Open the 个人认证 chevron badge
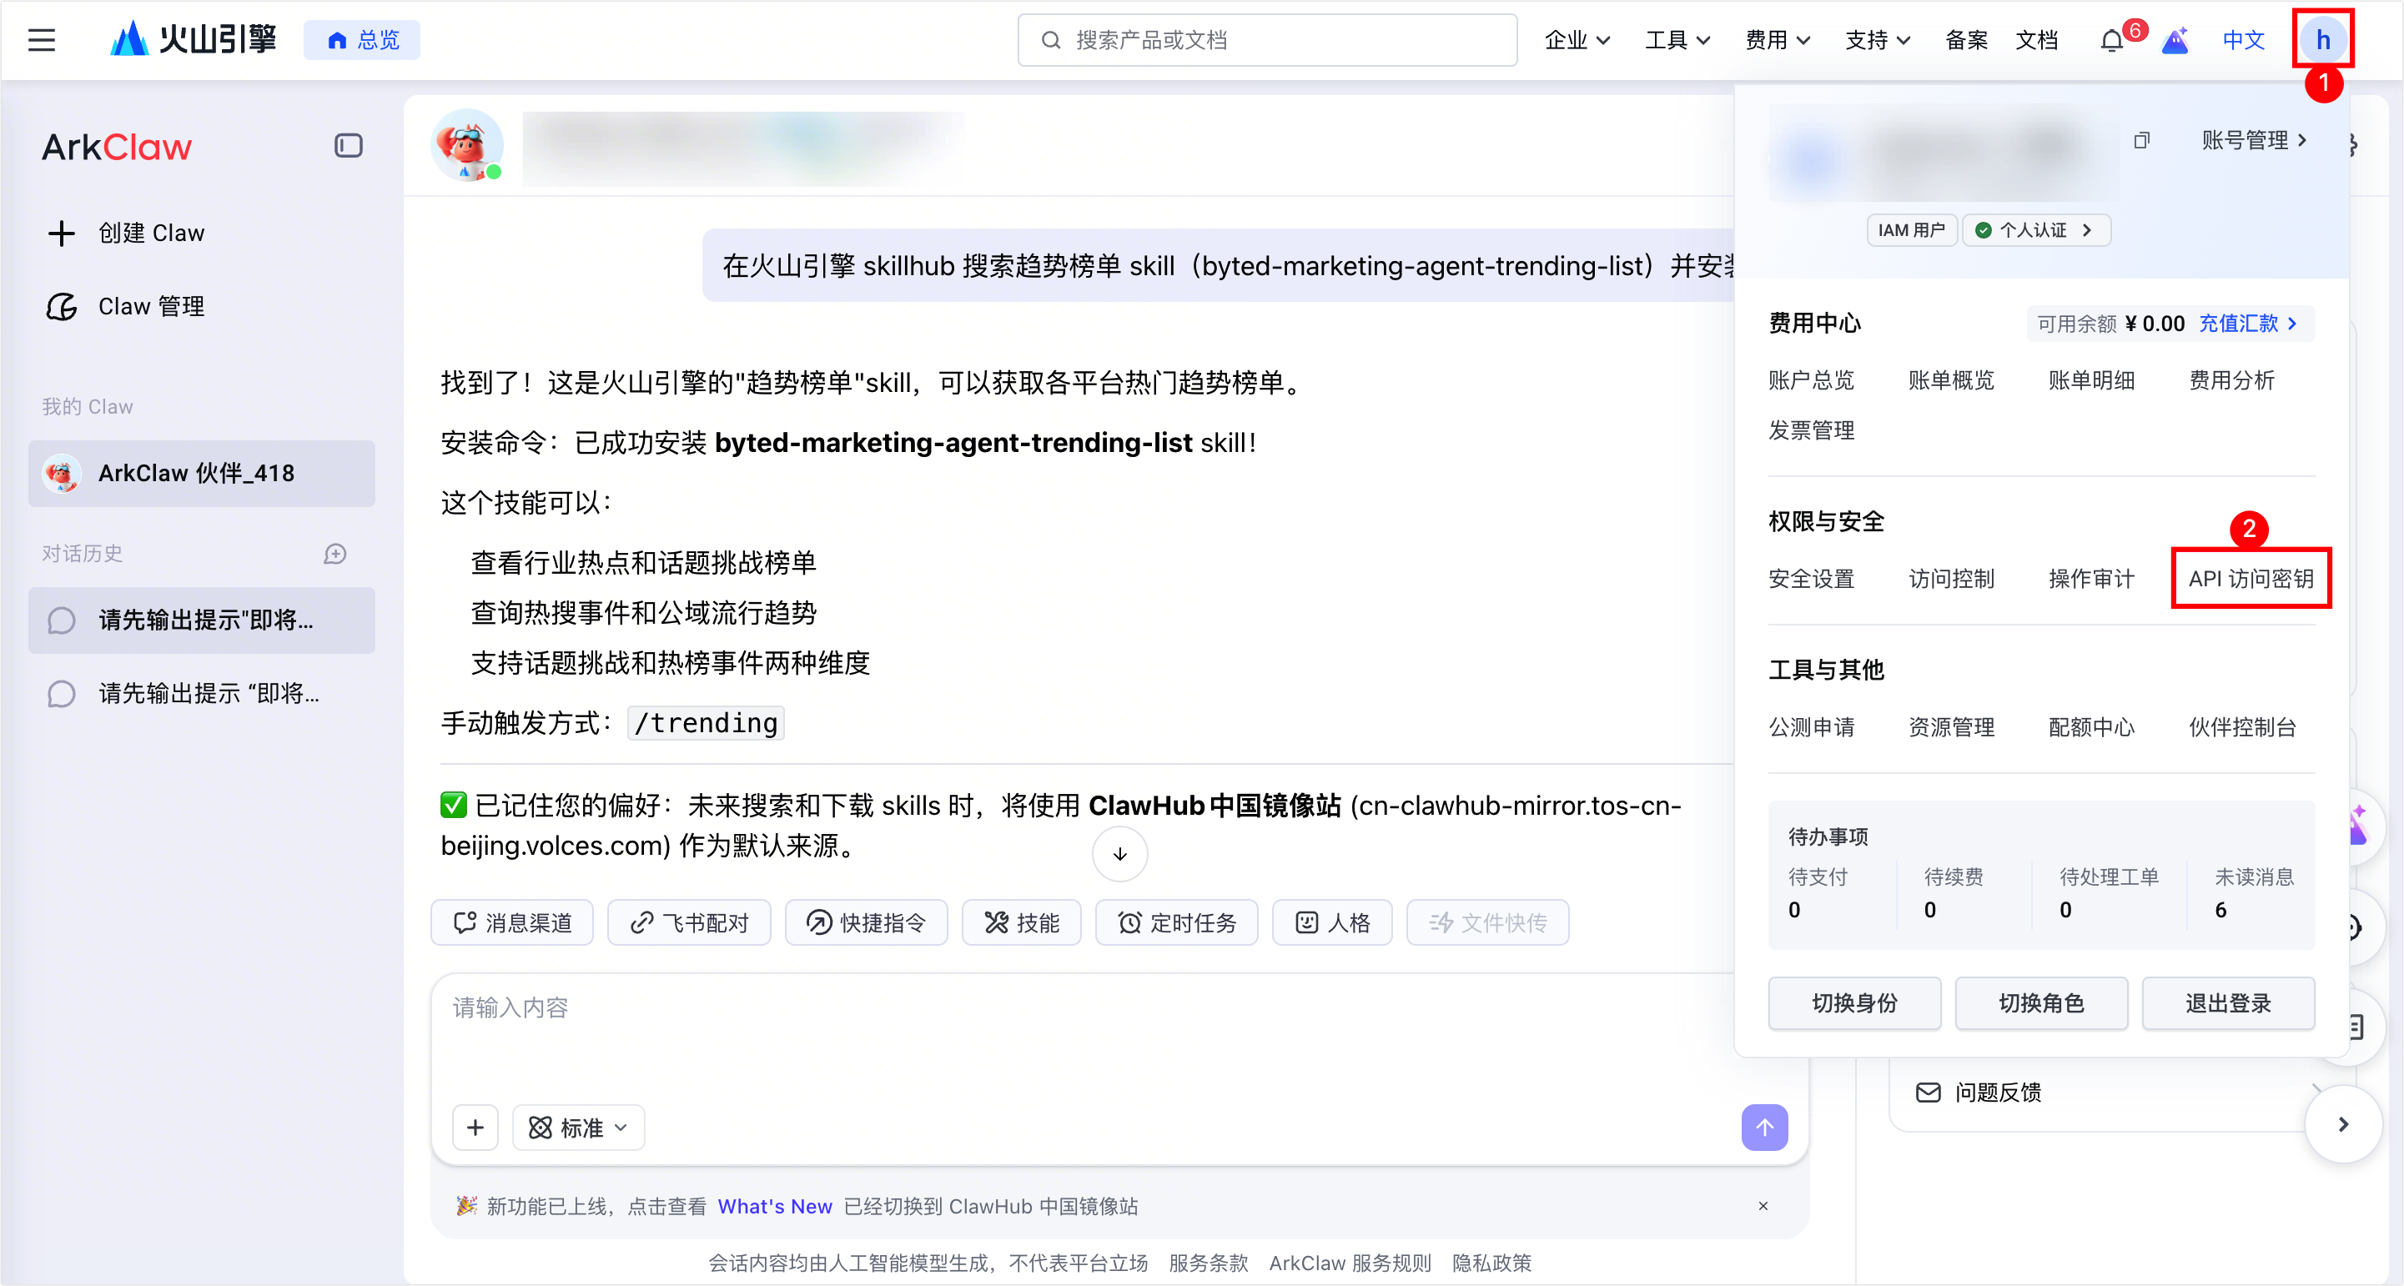This screenshot has height=1286, width=2404. coord(2036,230)
